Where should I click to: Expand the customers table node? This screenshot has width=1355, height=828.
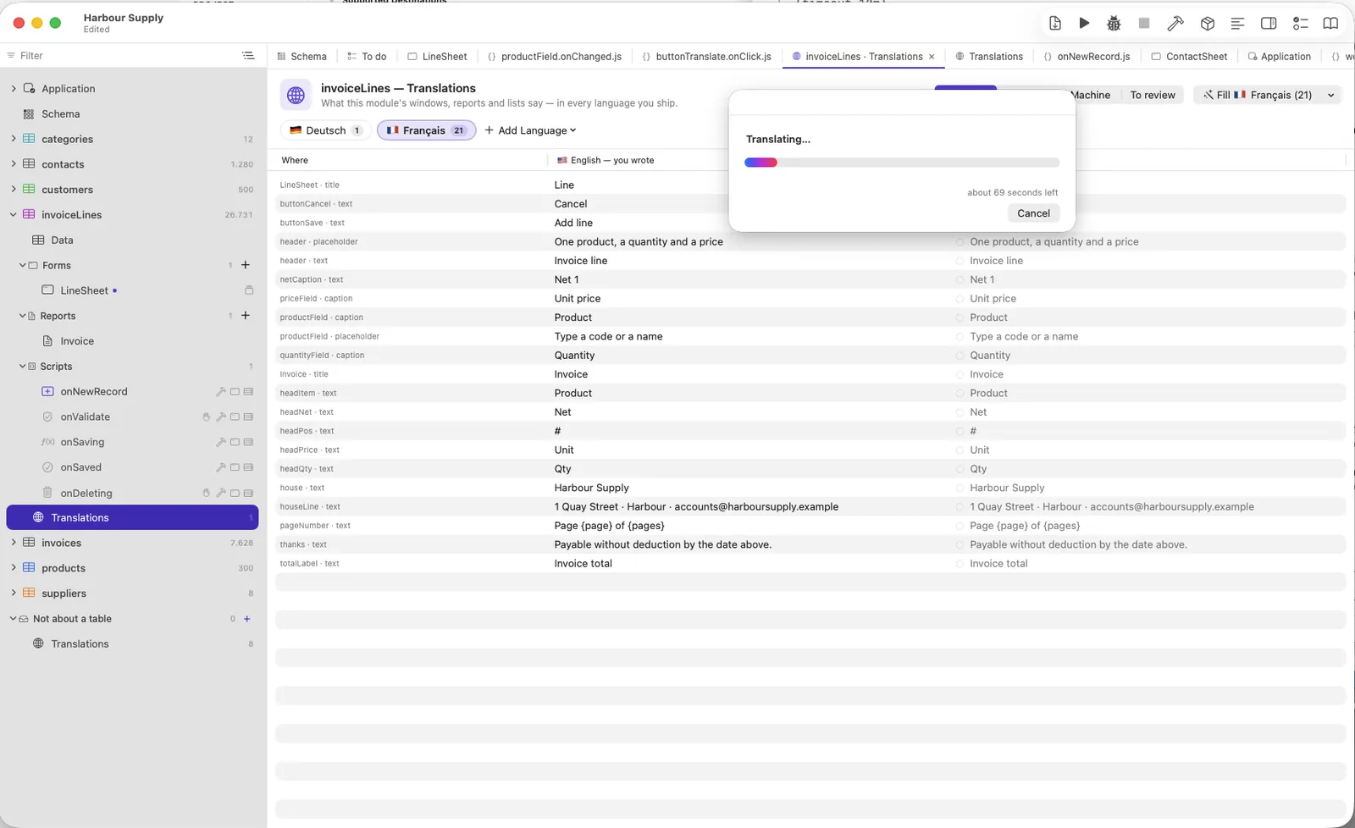(x=14, y=190)
